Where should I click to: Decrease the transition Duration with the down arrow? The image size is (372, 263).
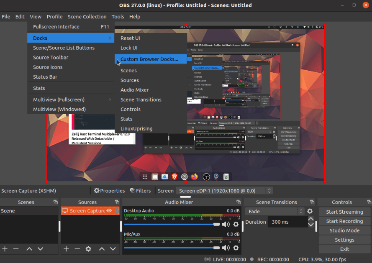(x=311, y=225)
